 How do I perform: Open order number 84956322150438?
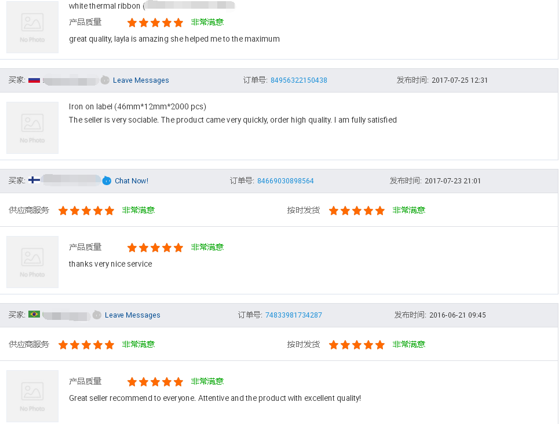298,80
